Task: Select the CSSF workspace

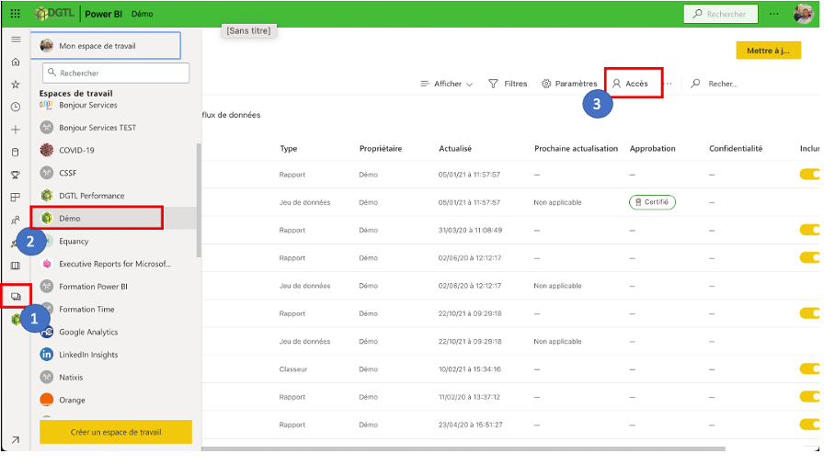Action: (114, 173)
